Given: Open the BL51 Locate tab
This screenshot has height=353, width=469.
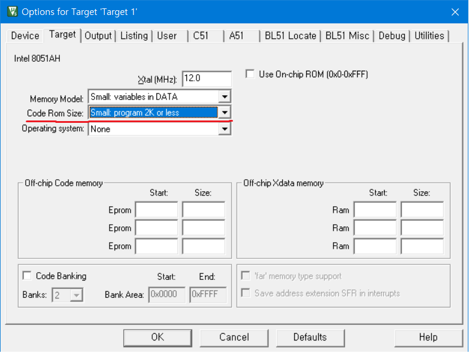Looking at the screenshot, I should click(291, 36).
